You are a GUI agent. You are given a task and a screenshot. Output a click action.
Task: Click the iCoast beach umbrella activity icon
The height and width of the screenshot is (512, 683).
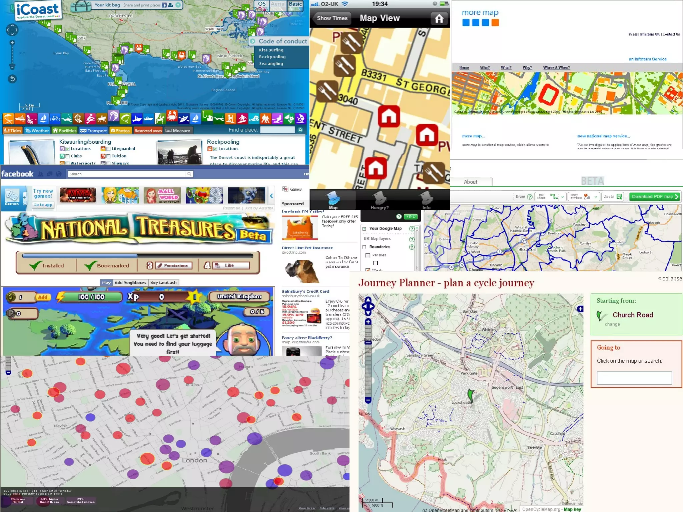click(8, 118)
